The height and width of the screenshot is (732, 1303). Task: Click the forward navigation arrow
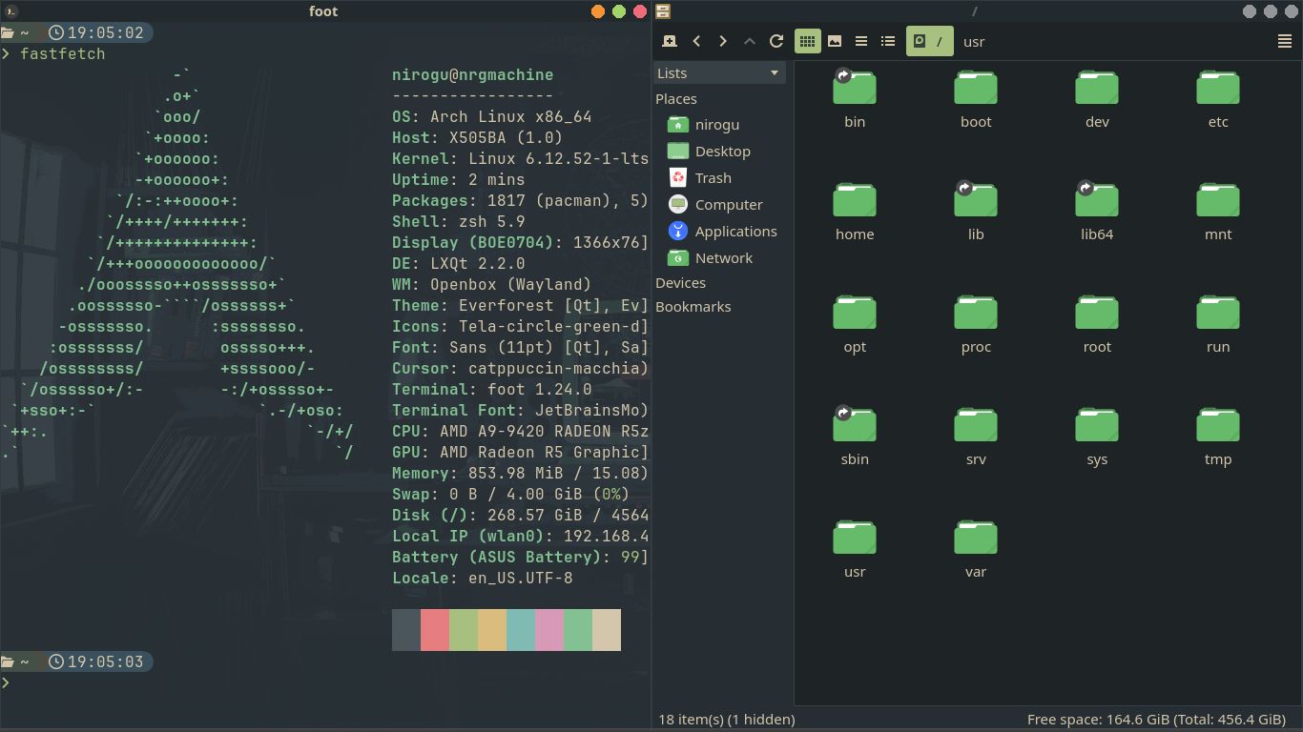[722, 41]
